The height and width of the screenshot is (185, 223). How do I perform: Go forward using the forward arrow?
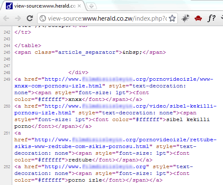pos(18,18)
